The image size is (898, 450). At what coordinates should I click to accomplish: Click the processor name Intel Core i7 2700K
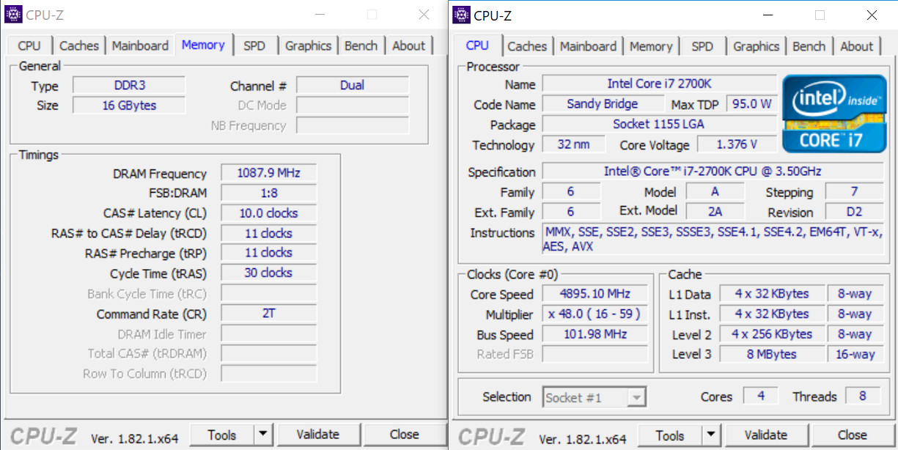659,84
